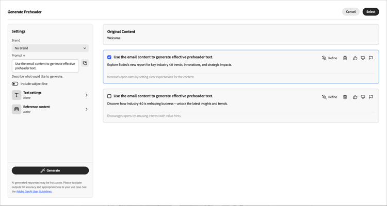Open the Brand dropdown

[50, 48]
